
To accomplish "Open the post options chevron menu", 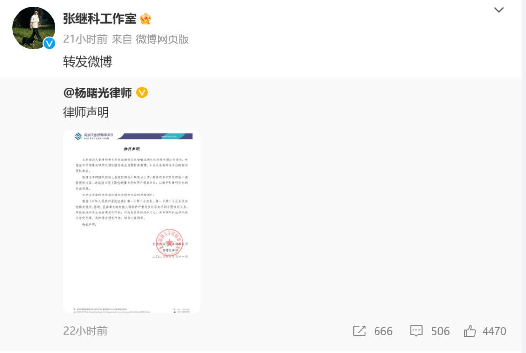I will tap(499, 10).
